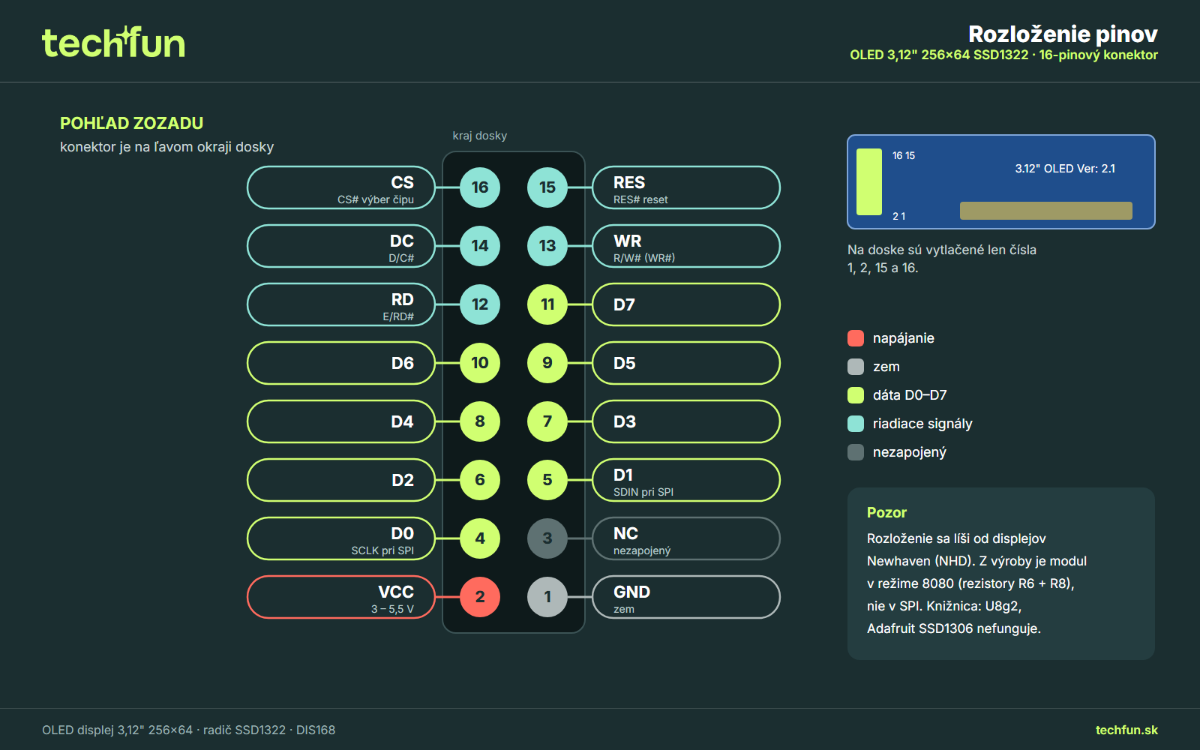Open the techfun.sk footer link
1200x750 pixels.
coord(1126,730)
